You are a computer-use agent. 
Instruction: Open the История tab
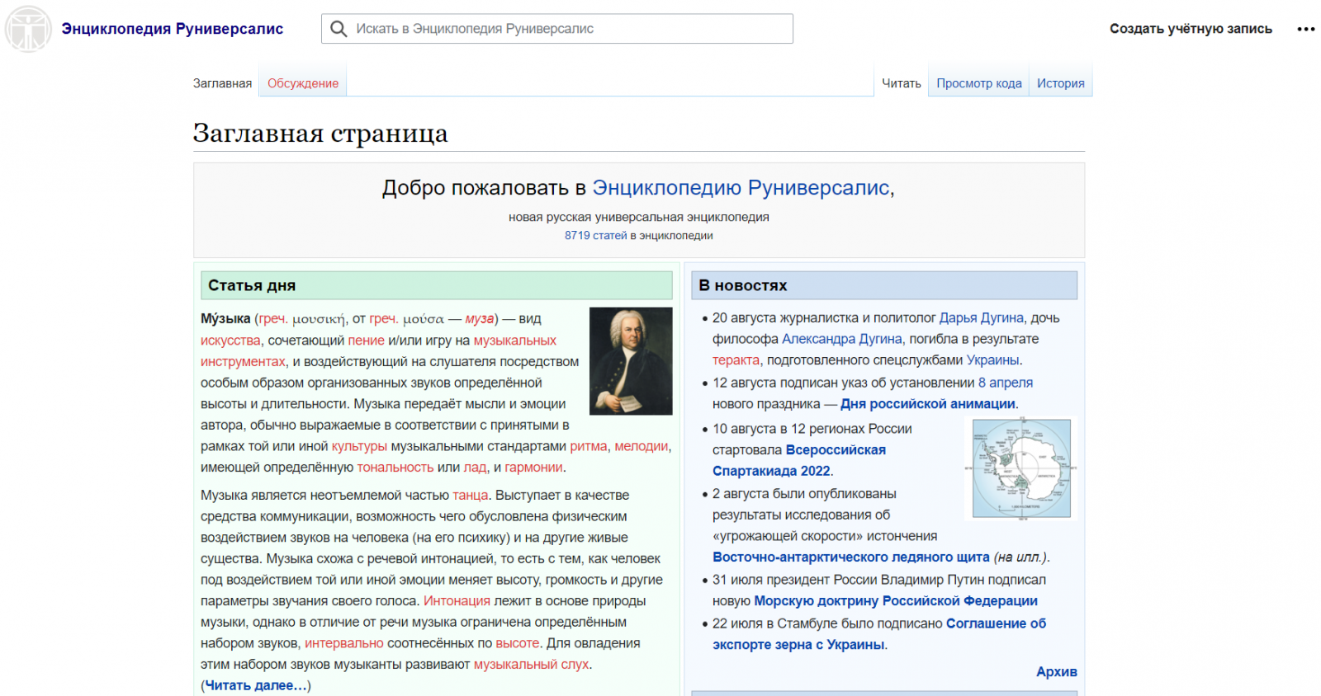[x=1061, y=83]
